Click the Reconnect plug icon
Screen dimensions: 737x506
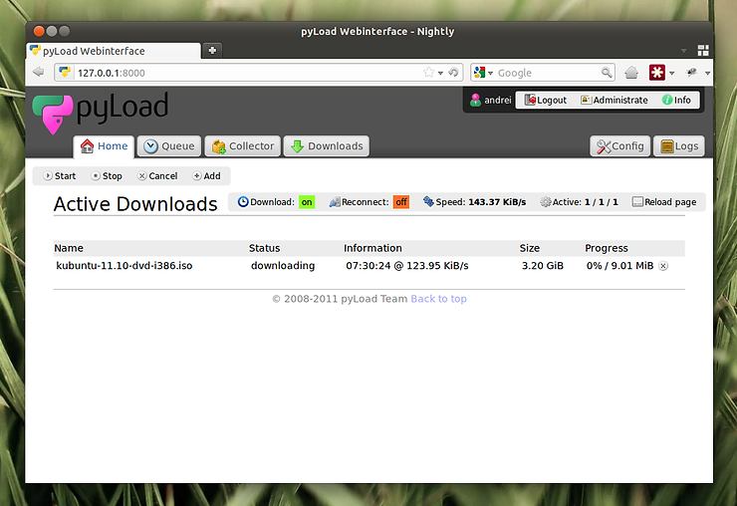335,202
